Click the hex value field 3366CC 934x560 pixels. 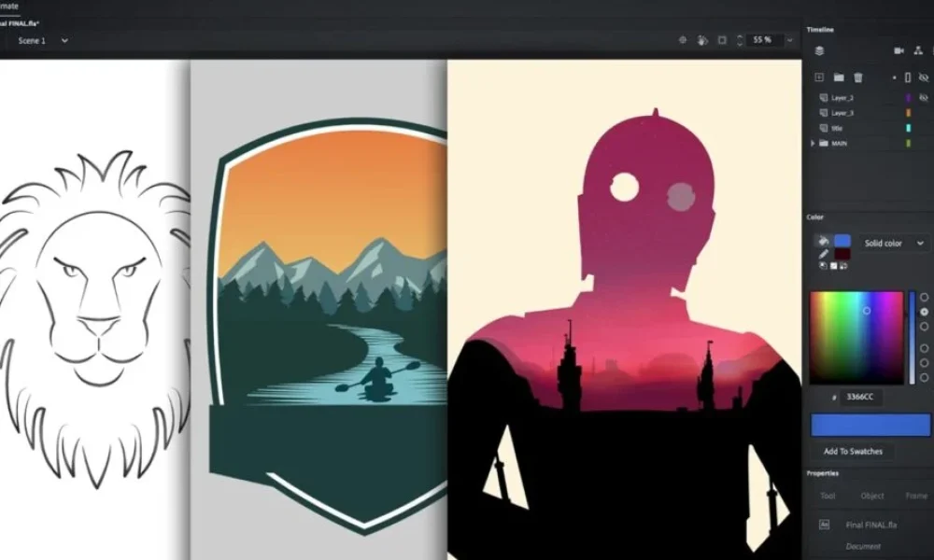click(861, 397)
